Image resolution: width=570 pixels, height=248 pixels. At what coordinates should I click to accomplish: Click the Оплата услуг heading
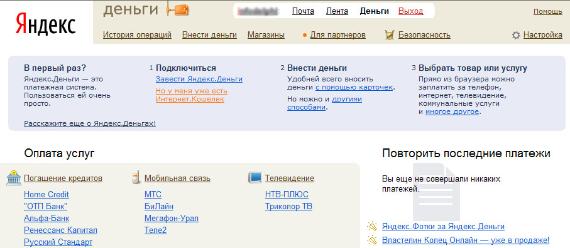(x=59, y=153)
